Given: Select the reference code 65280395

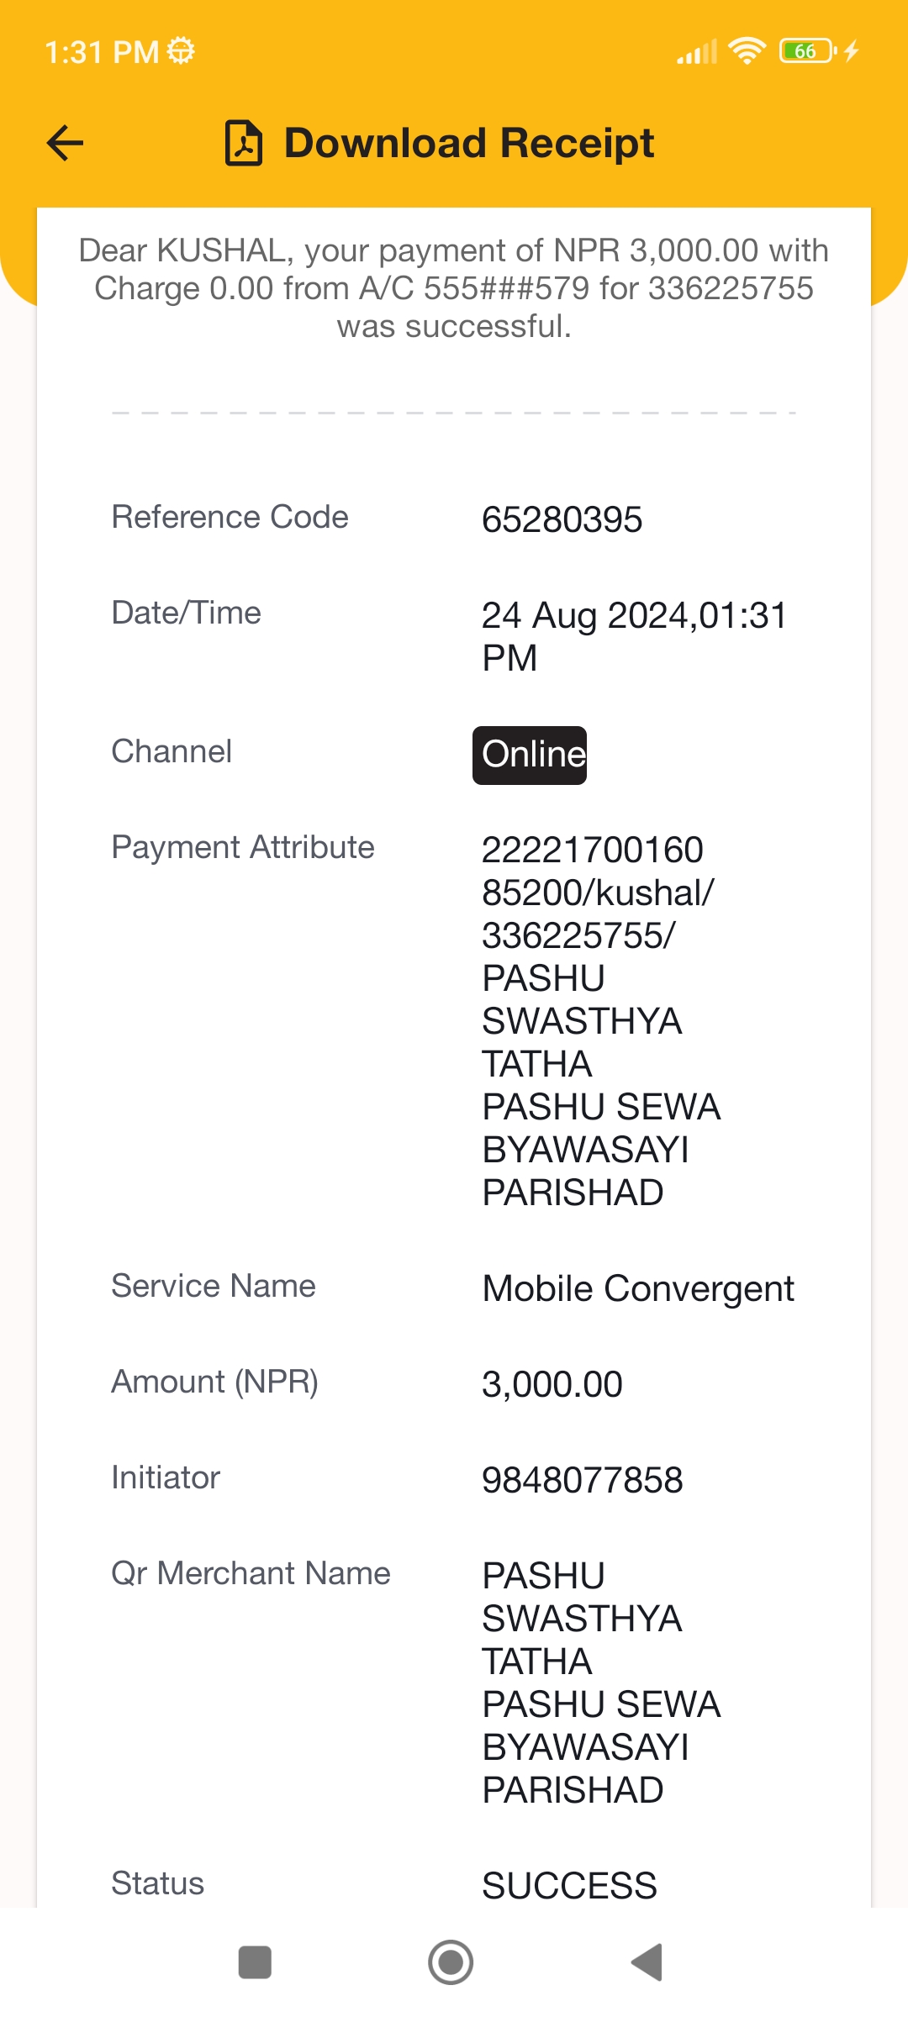Looking at the screenshot, I should point(562,519).
